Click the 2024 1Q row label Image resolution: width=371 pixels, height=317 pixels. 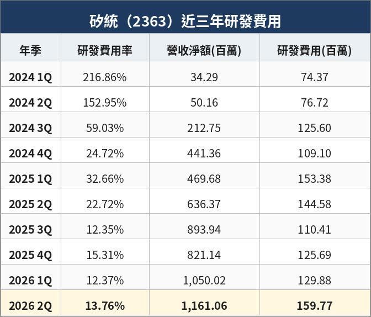pyautogui.click(x=30, y=77)
